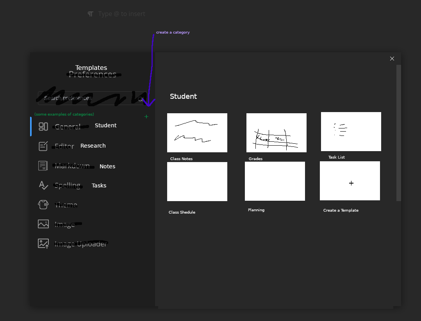The image size is (421, 321).
Task: Open the Grades template thumbnail
Action: (x=276, y=133)
